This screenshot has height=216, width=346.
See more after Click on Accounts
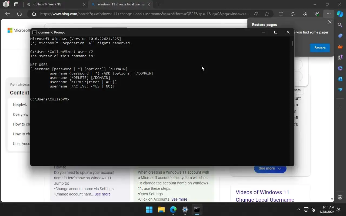tap(179, 199)
